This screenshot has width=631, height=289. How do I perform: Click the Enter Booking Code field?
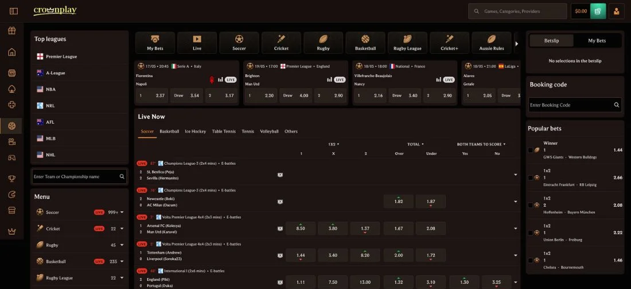point(575,105)
